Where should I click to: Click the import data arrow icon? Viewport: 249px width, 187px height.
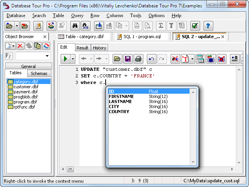click(99, 26)
